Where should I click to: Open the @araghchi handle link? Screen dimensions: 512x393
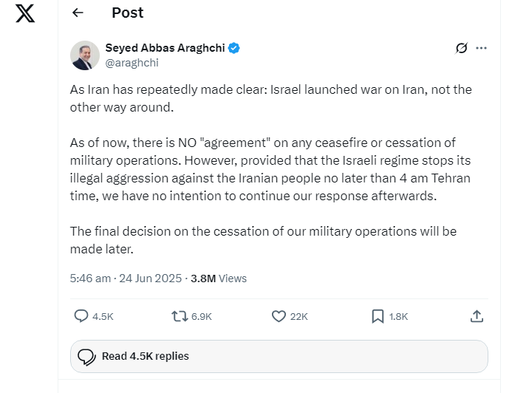132,63
